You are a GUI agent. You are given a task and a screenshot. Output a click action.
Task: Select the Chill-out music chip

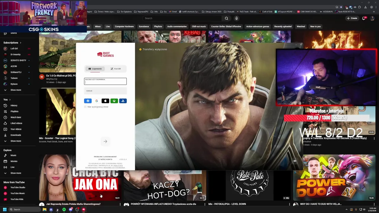[x=199, y=27]
